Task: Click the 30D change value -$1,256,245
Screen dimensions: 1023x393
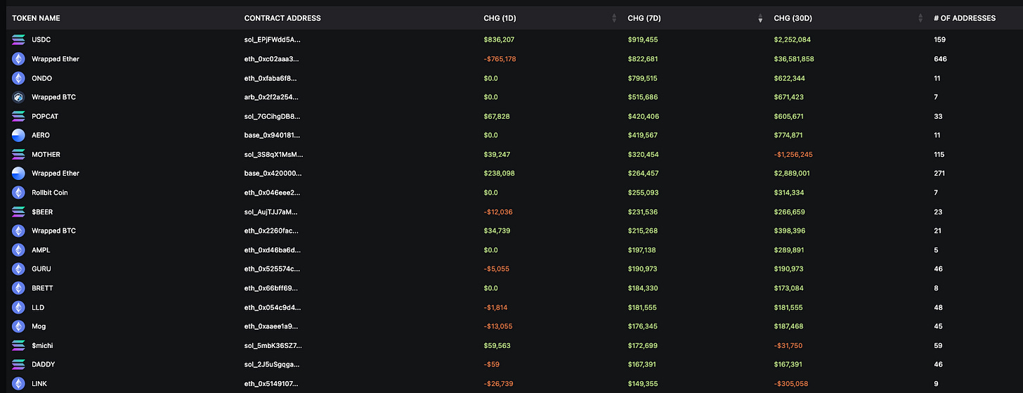Action: [794, 154]
